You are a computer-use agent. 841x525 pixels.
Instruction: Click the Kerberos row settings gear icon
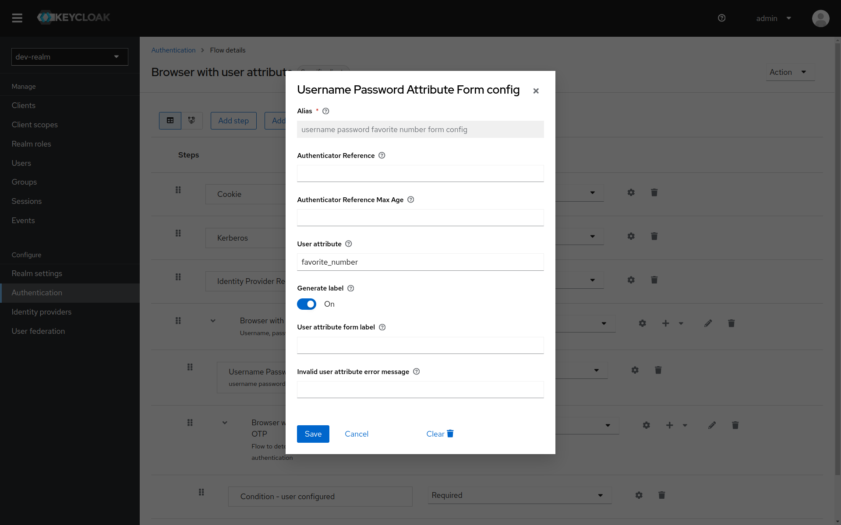(631, 236)
